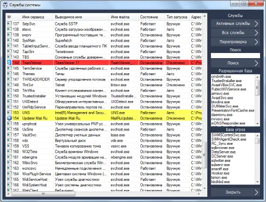This screenshot has height=202, width=266.
Task: Click the services list vertical scrollbar thumb
Action: (205, 154)
